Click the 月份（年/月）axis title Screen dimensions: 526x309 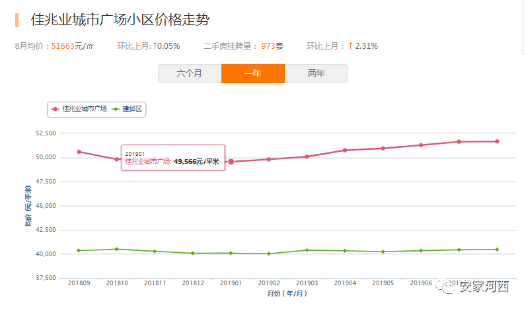tap(287, 294)
